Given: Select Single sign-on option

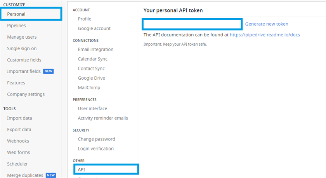Looking at the screenshot, I should point(22,49).
